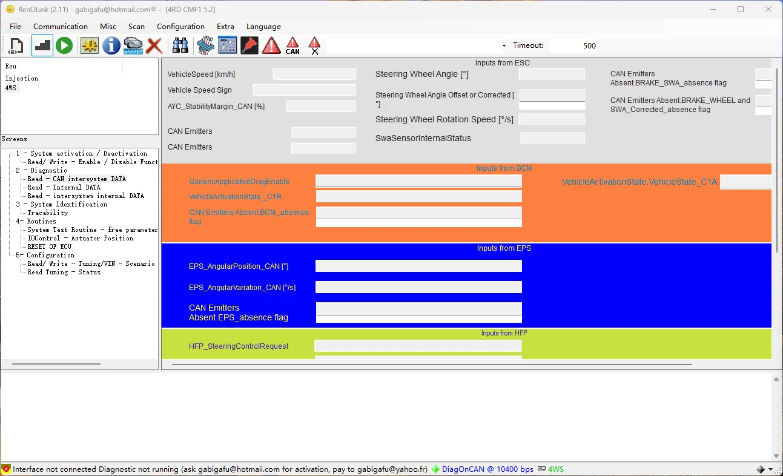Select the 4WS entry in Ecu list
783x476 pixels.
pos(11,88)
